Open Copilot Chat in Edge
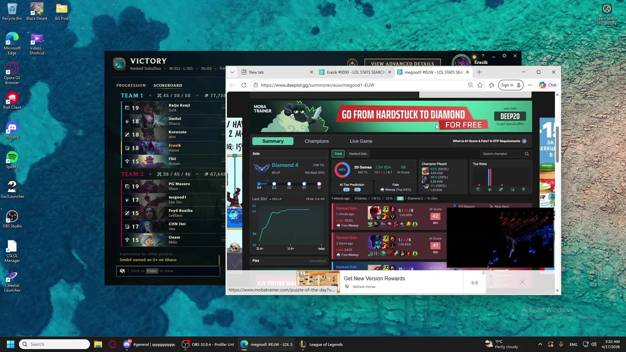 pyautogui.click(x=548, y=85)
